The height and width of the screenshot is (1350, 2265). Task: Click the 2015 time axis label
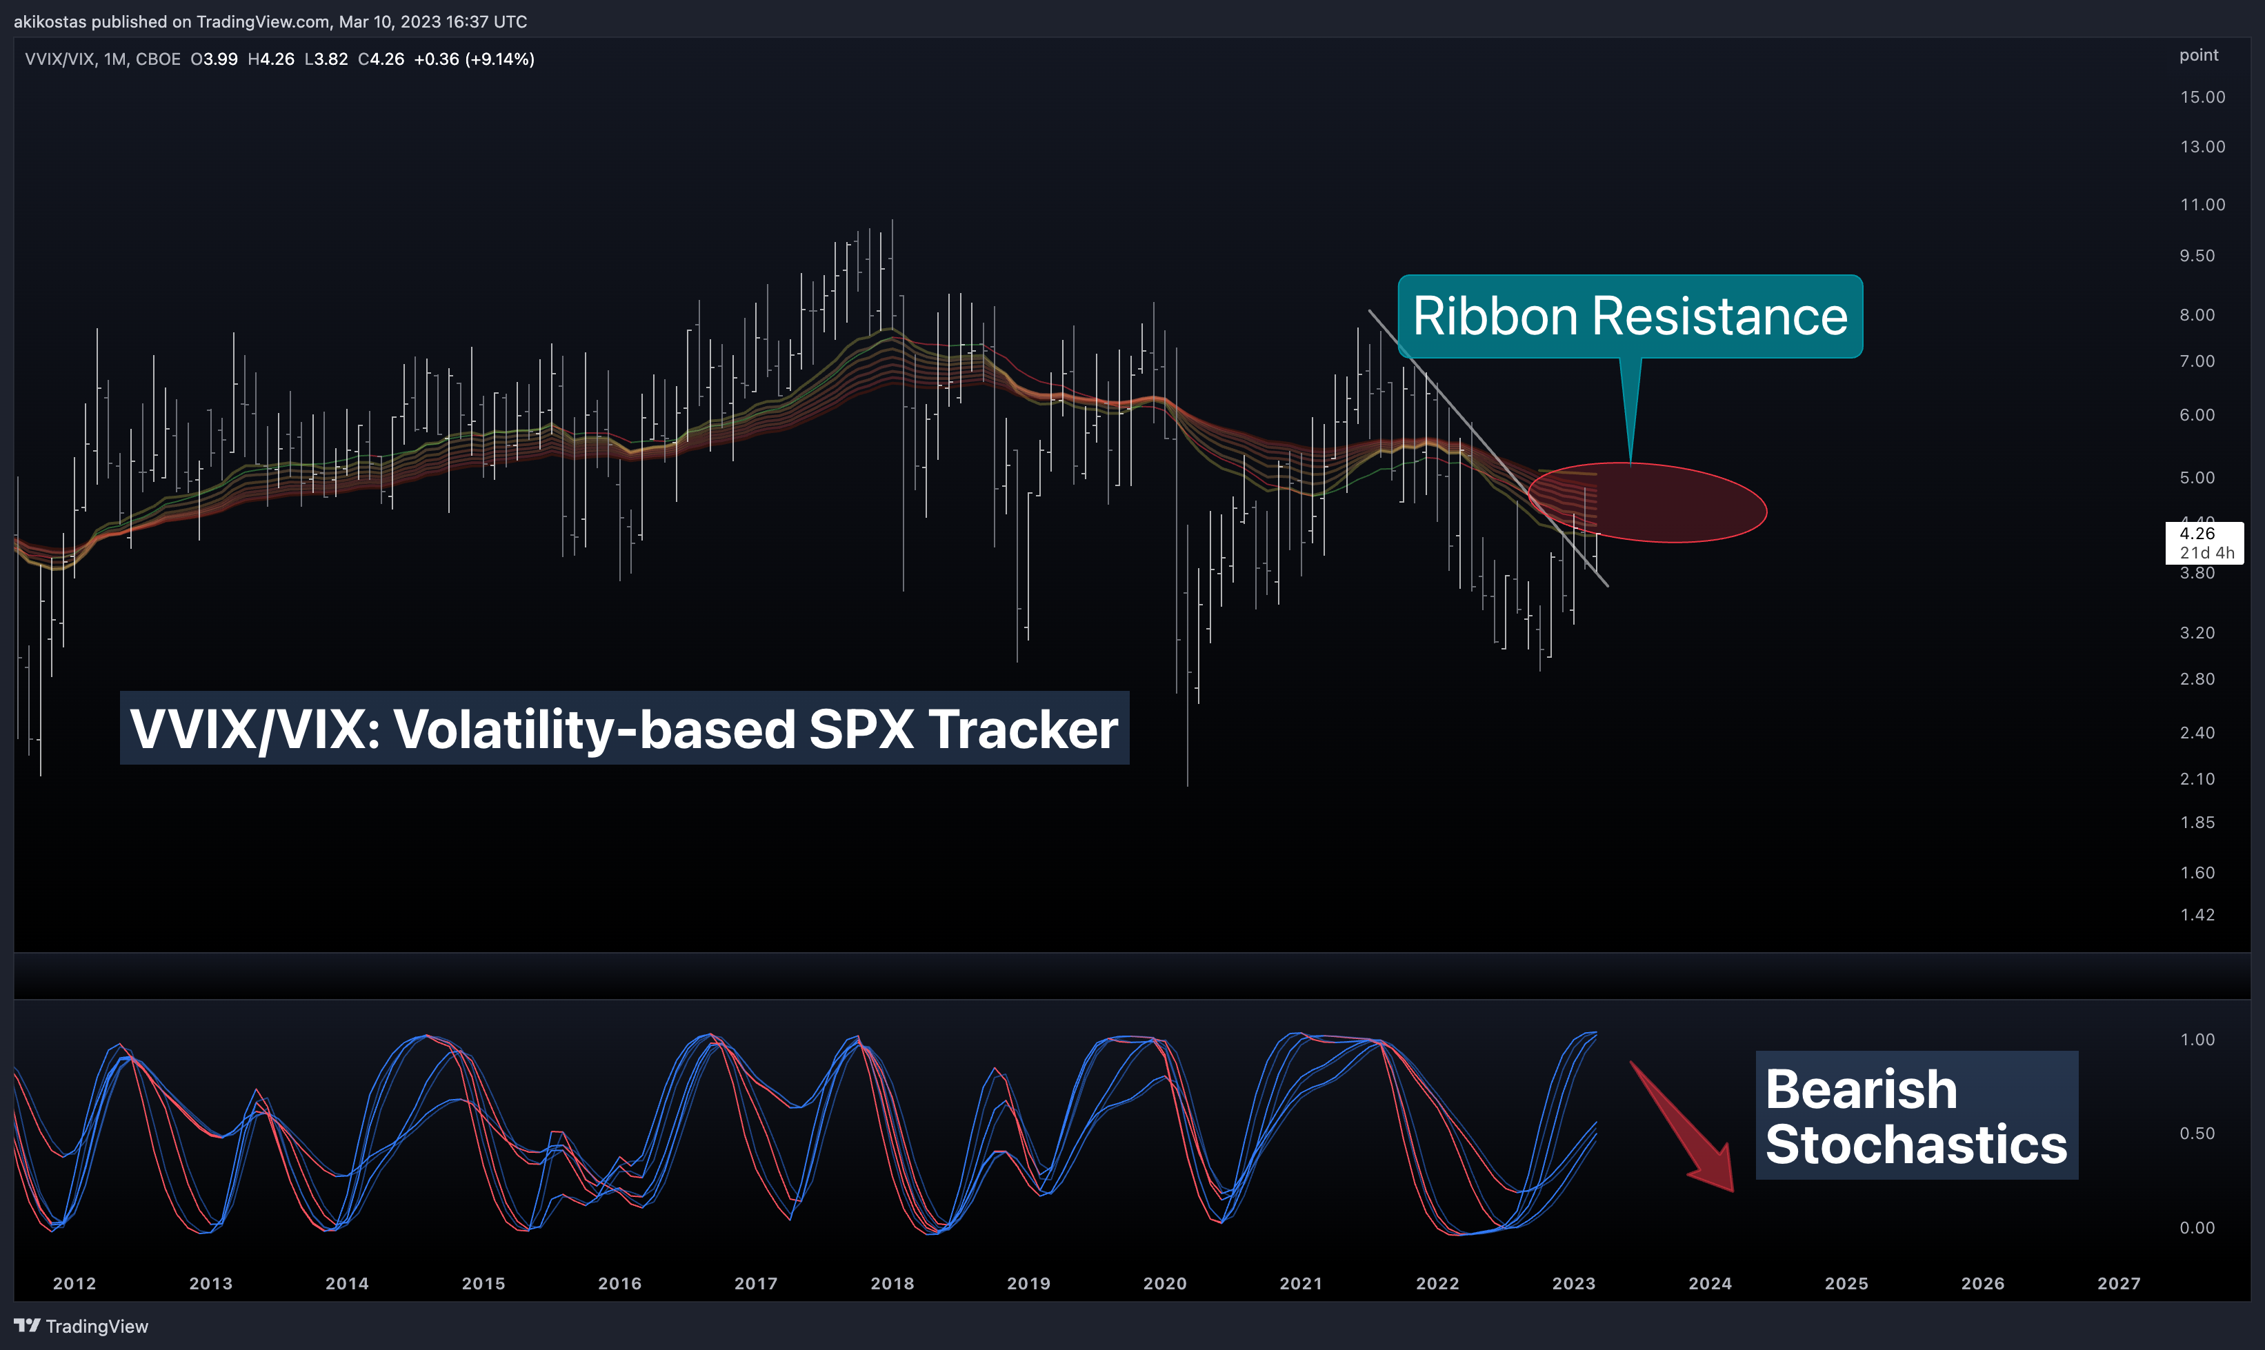click(x=483, y=1284)
